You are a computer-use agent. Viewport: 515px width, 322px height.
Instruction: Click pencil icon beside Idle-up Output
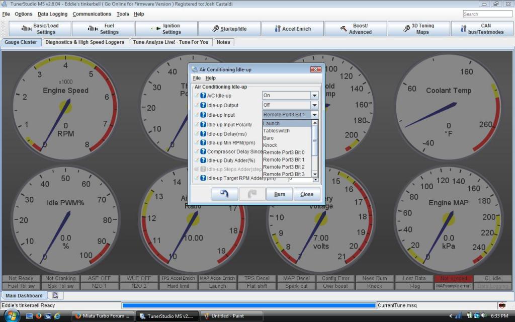(x=197, y=106)
